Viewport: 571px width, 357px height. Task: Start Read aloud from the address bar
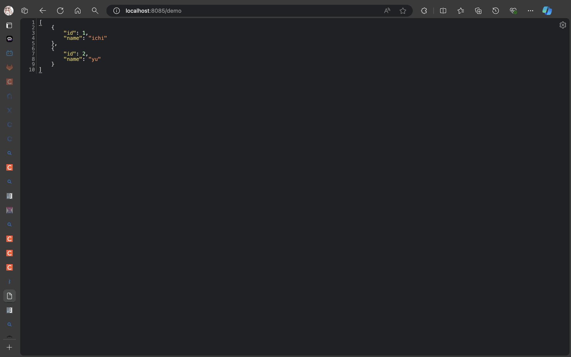387,11
